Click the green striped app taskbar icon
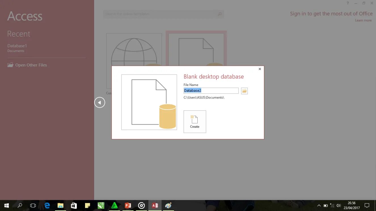 point(101,205)
